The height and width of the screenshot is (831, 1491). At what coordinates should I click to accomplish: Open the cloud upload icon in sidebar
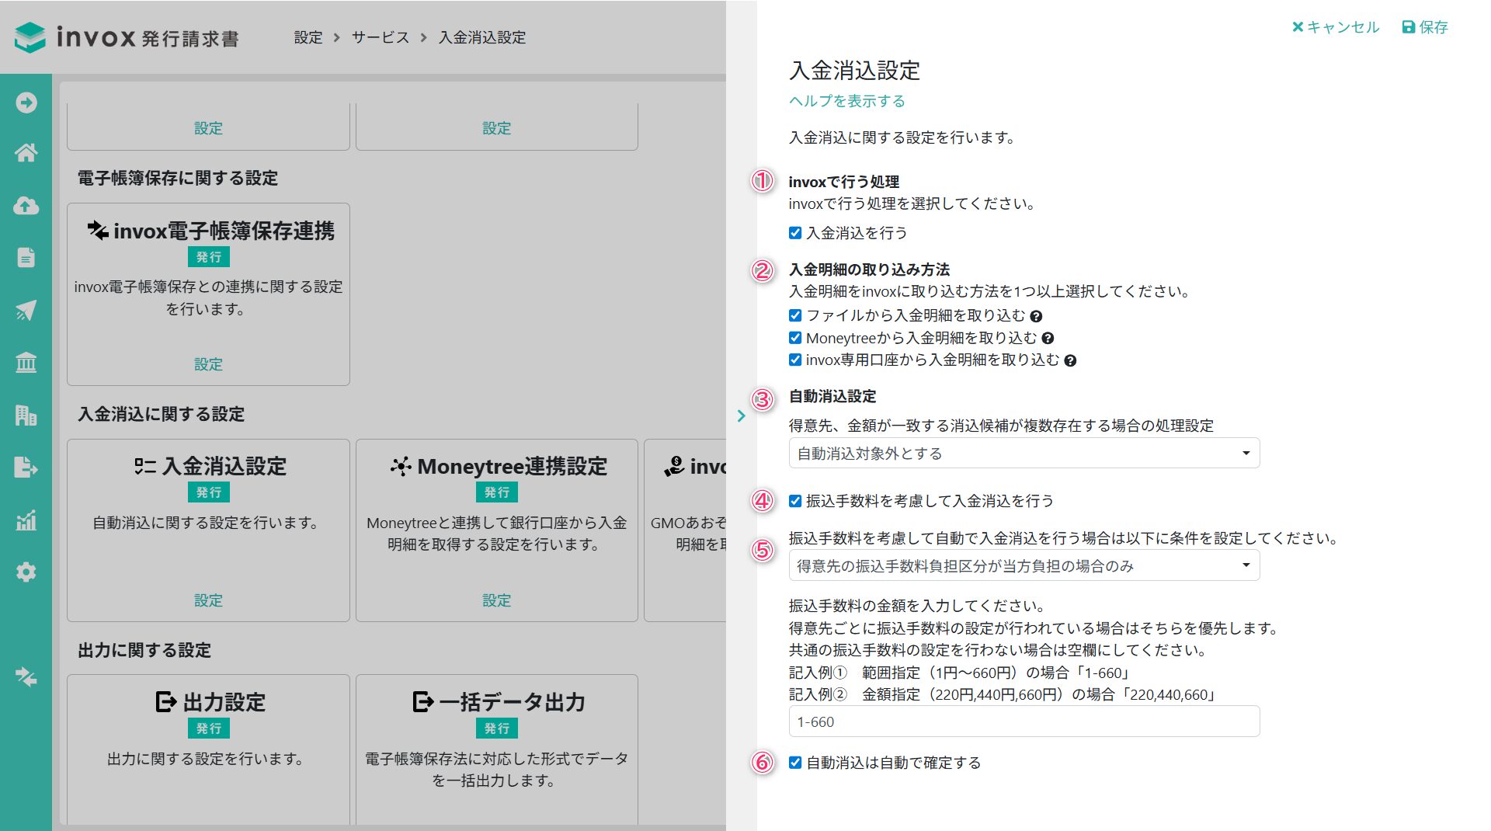26,206
